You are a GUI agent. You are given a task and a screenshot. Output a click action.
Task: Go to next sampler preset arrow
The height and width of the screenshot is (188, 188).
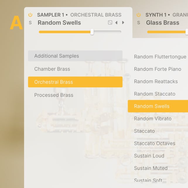coord(123,23)
